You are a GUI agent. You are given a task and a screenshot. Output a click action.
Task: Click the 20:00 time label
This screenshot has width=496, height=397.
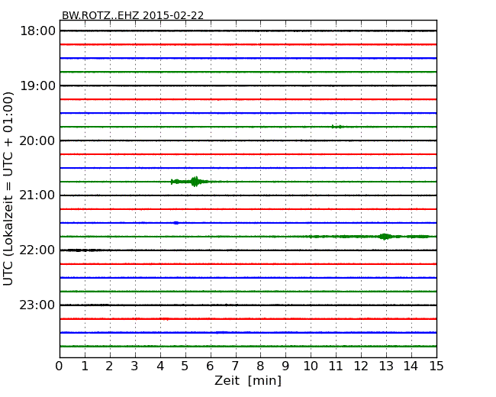(x=37, y=140)
